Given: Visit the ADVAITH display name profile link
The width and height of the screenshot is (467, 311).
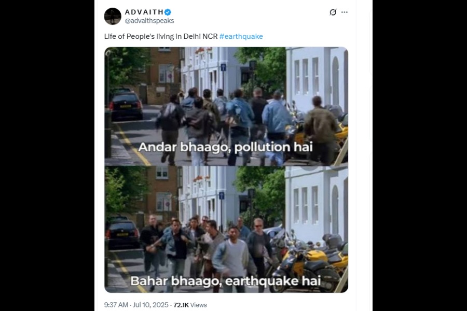Looking at the screenshot, I should coord(144,12).
